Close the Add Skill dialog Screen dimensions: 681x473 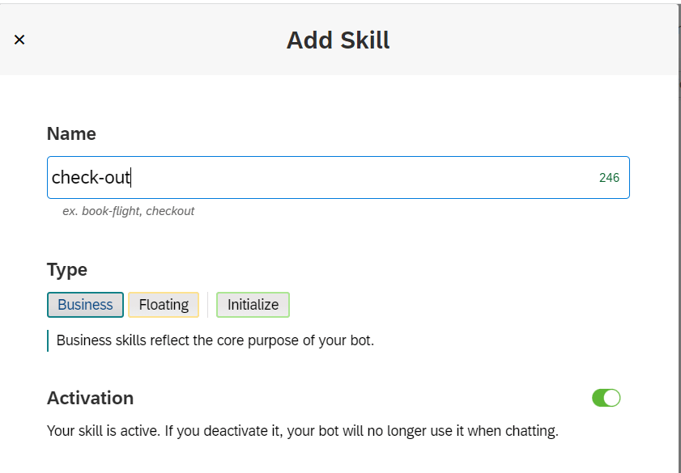(19, 40)
